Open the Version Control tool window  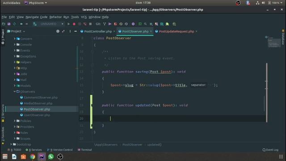point(60,150)
